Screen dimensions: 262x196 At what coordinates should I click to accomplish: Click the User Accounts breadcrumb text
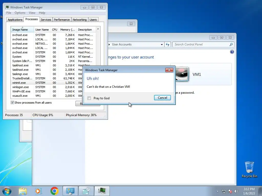click(x=122, y=44)
